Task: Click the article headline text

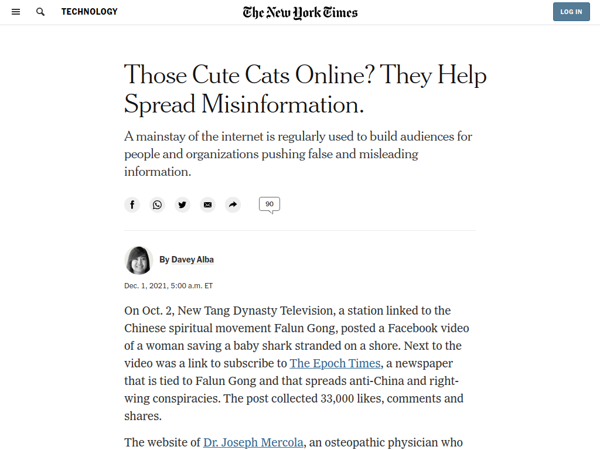Action: tap(305, 89)
